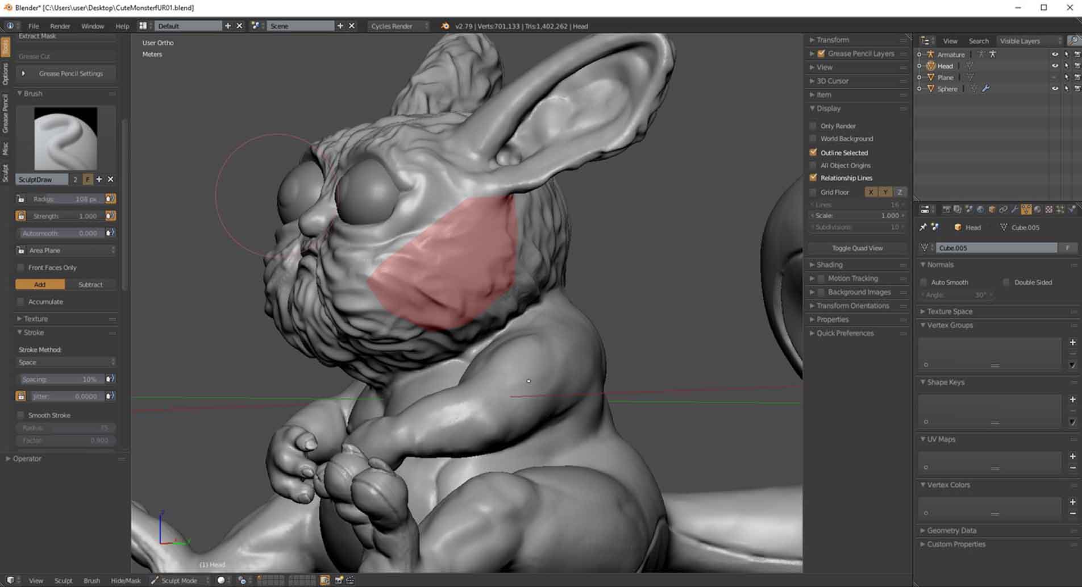Toggle radius pressure sensitivity icon
The image size is (1082, 587).
click(110, 198)
